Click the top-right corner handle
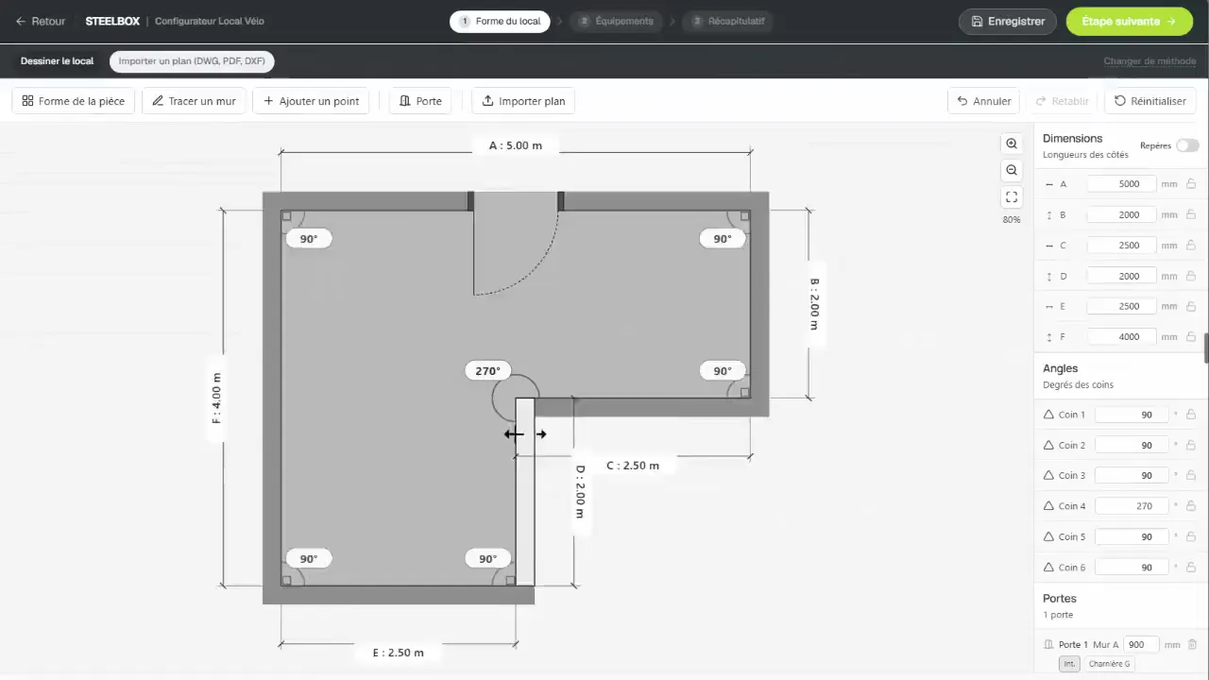 (x=745, y=216)
